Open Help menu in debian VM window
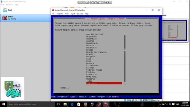 tap(86, 14)
